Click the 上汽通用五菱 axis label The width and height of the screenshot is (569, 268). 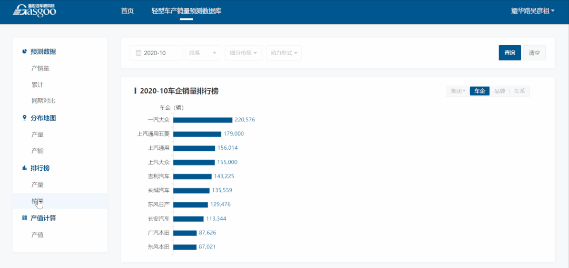(x=153, y=134)
